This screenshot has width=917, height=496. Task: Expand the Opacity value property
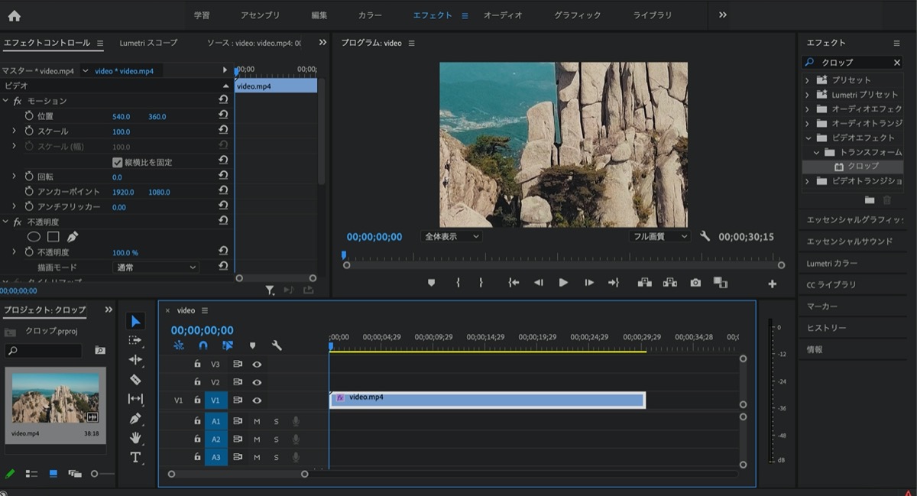click(x=14, y=252)
